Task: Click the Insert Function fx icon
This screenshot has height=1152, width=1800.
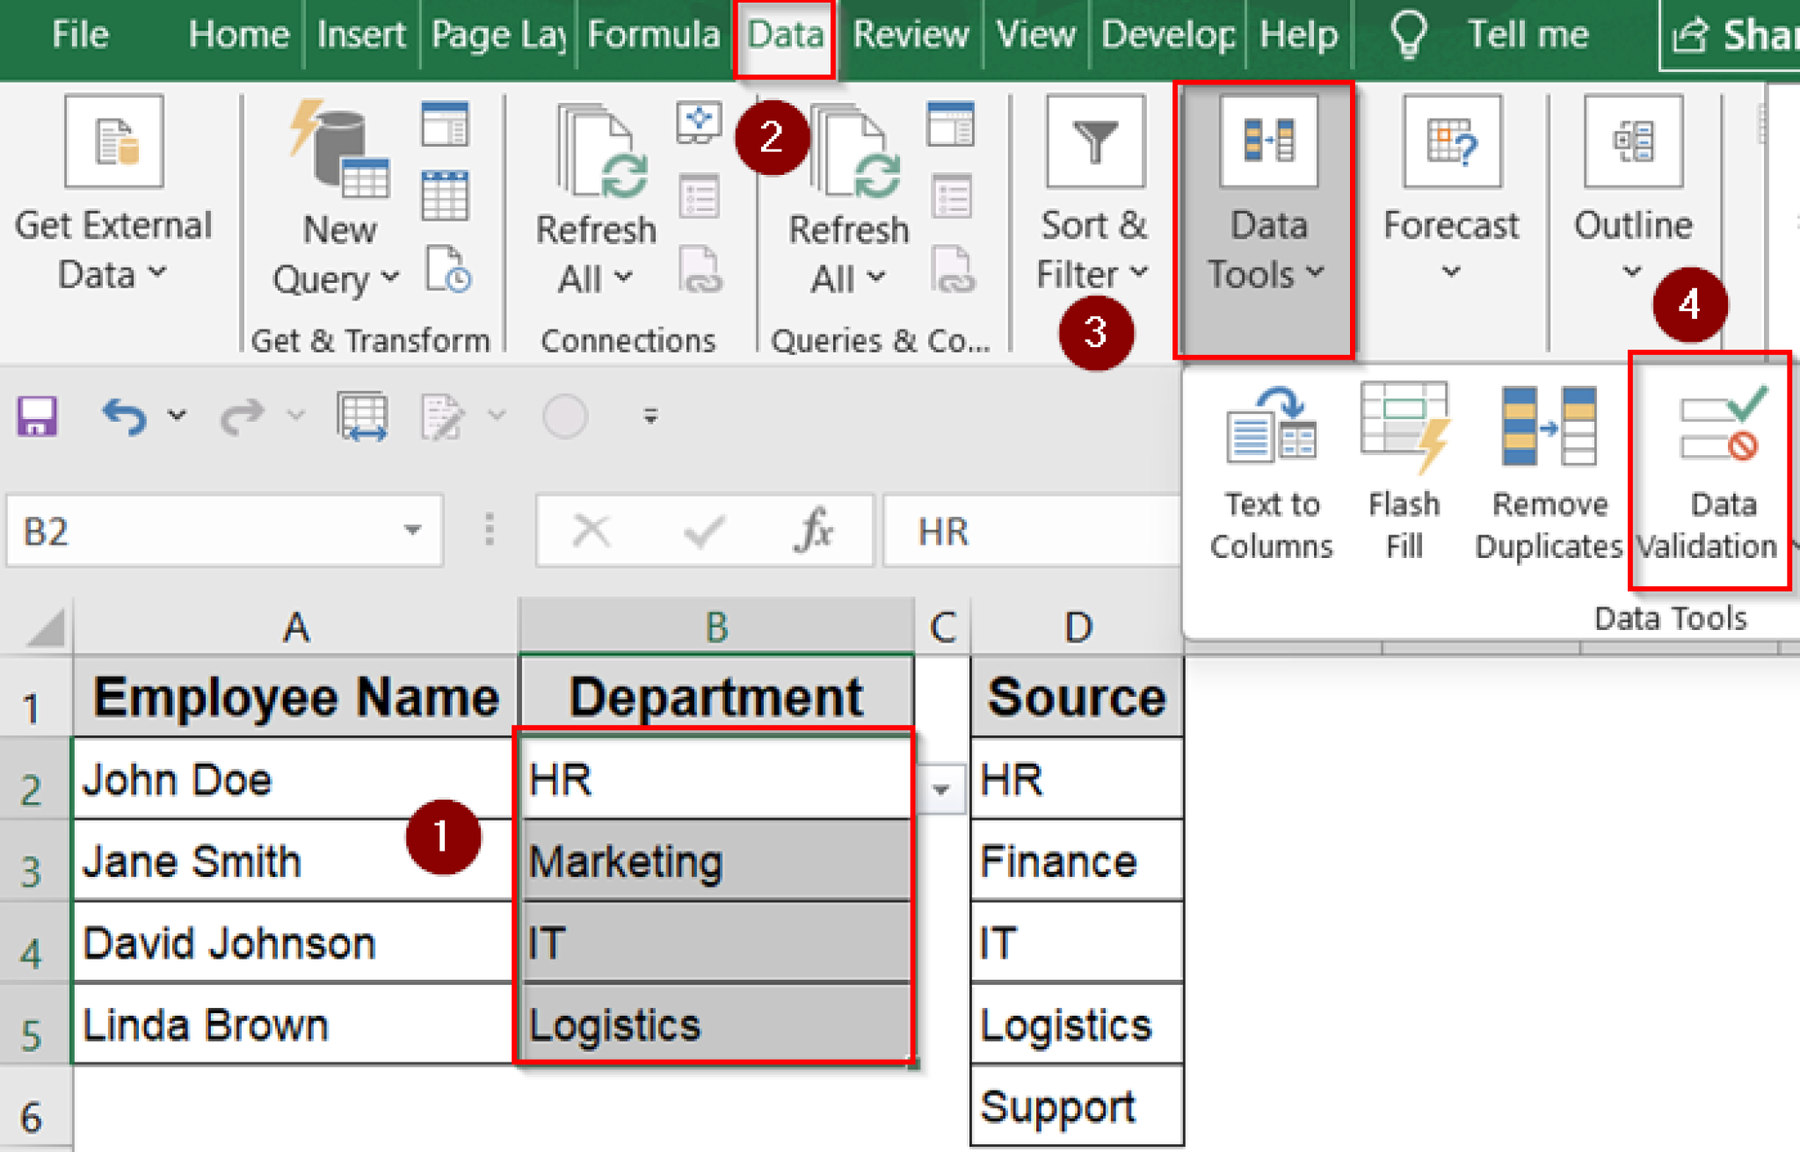Action: pos(813,531)
